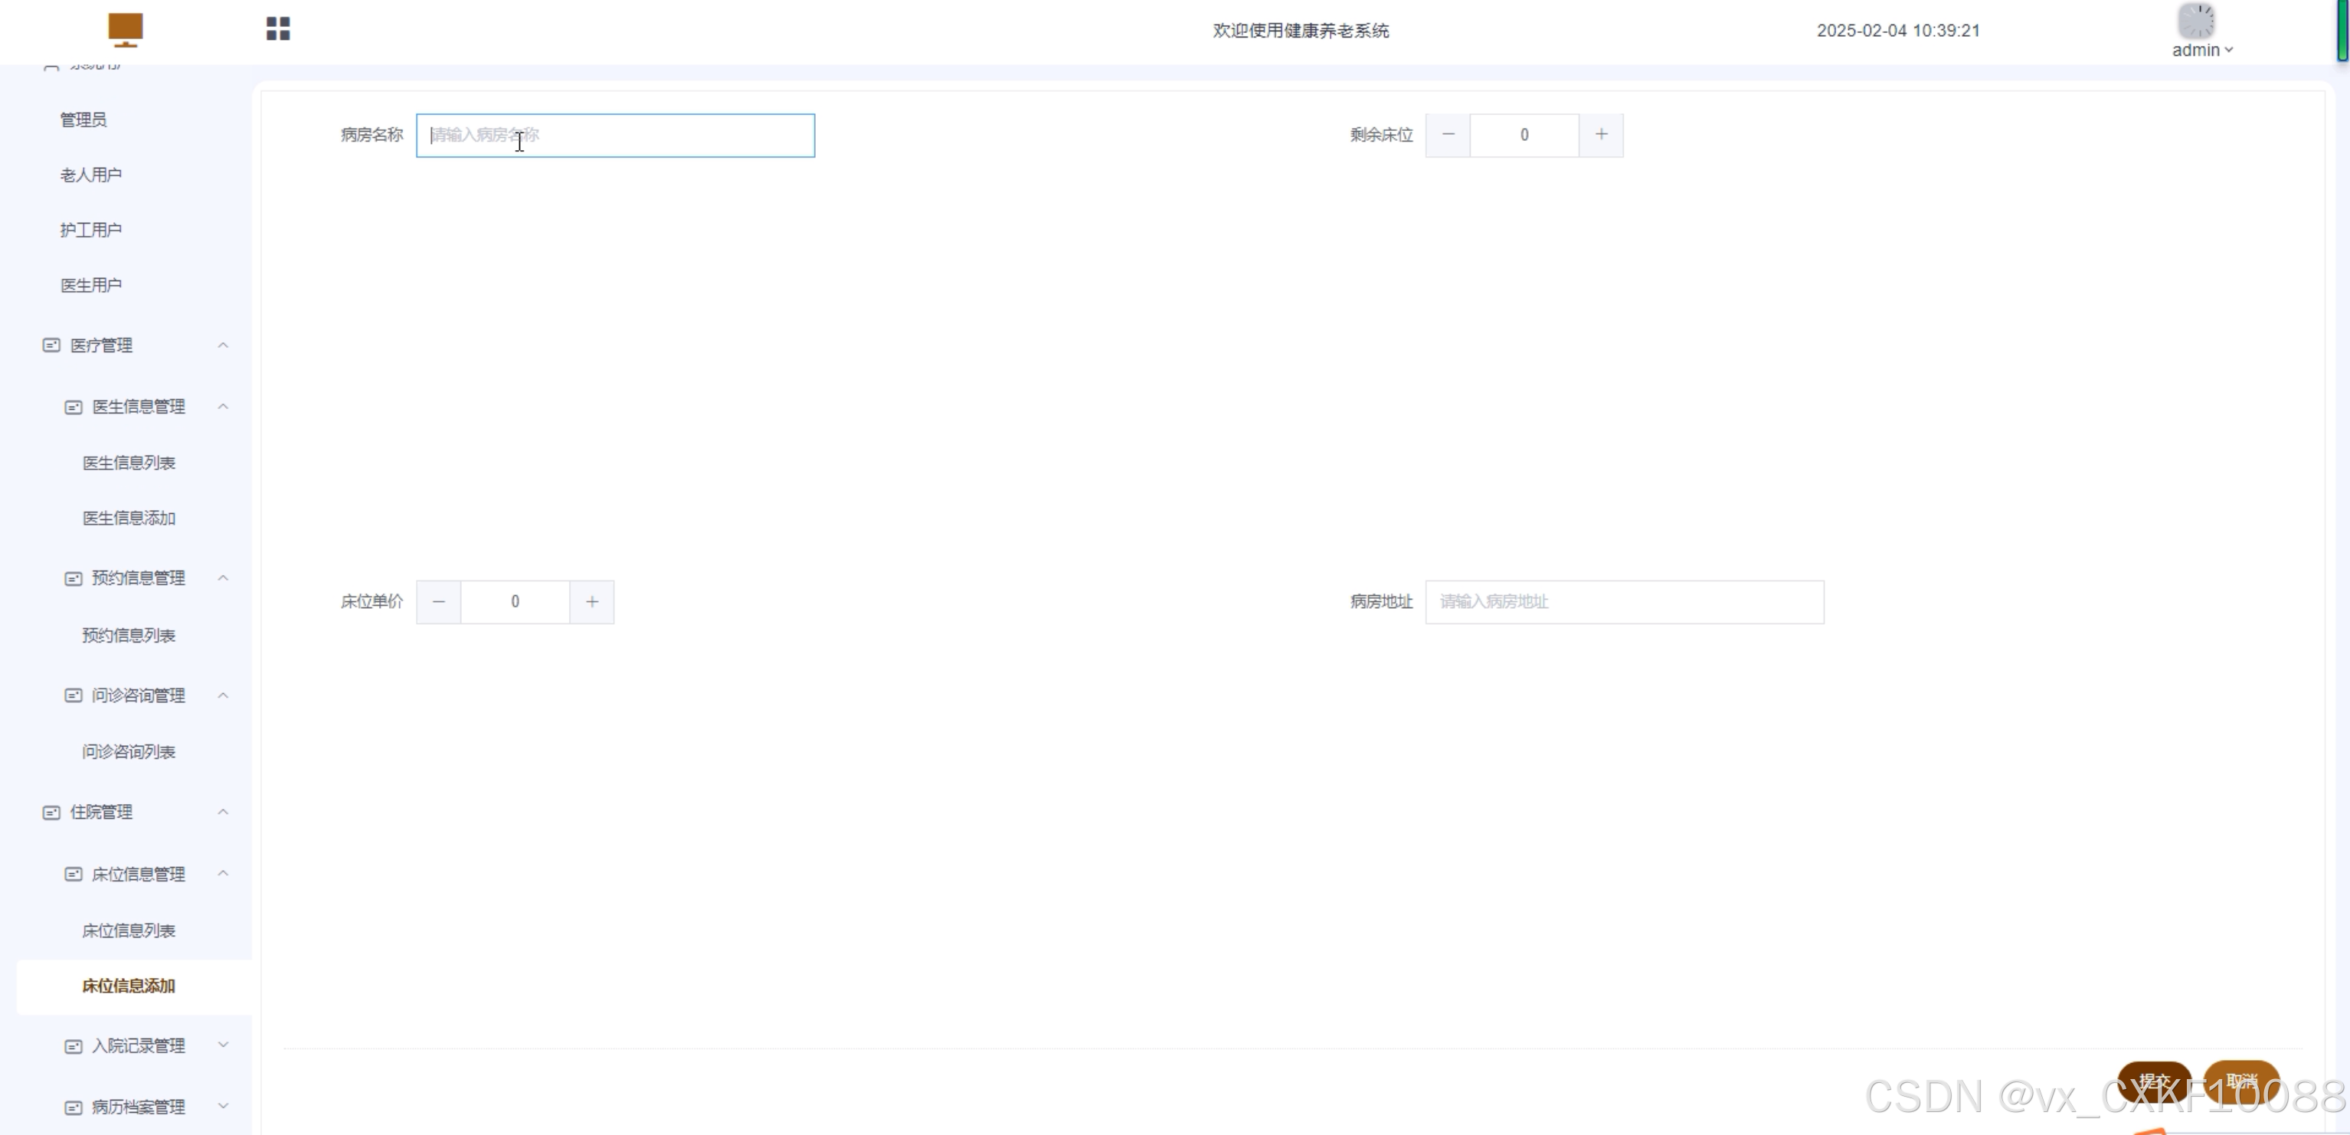Open 老人用户 menu item
Viewport: 2350px width, 1135px height.
click(x=90, y=175)
